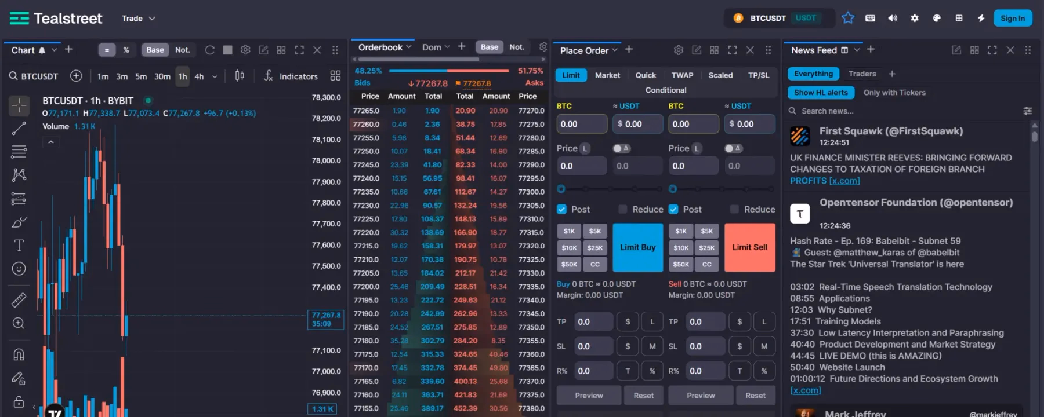Toggle the magnet snap tool in the chart sidebar
This screenshot has width=1044, height=417.
(x=19, y=354)
